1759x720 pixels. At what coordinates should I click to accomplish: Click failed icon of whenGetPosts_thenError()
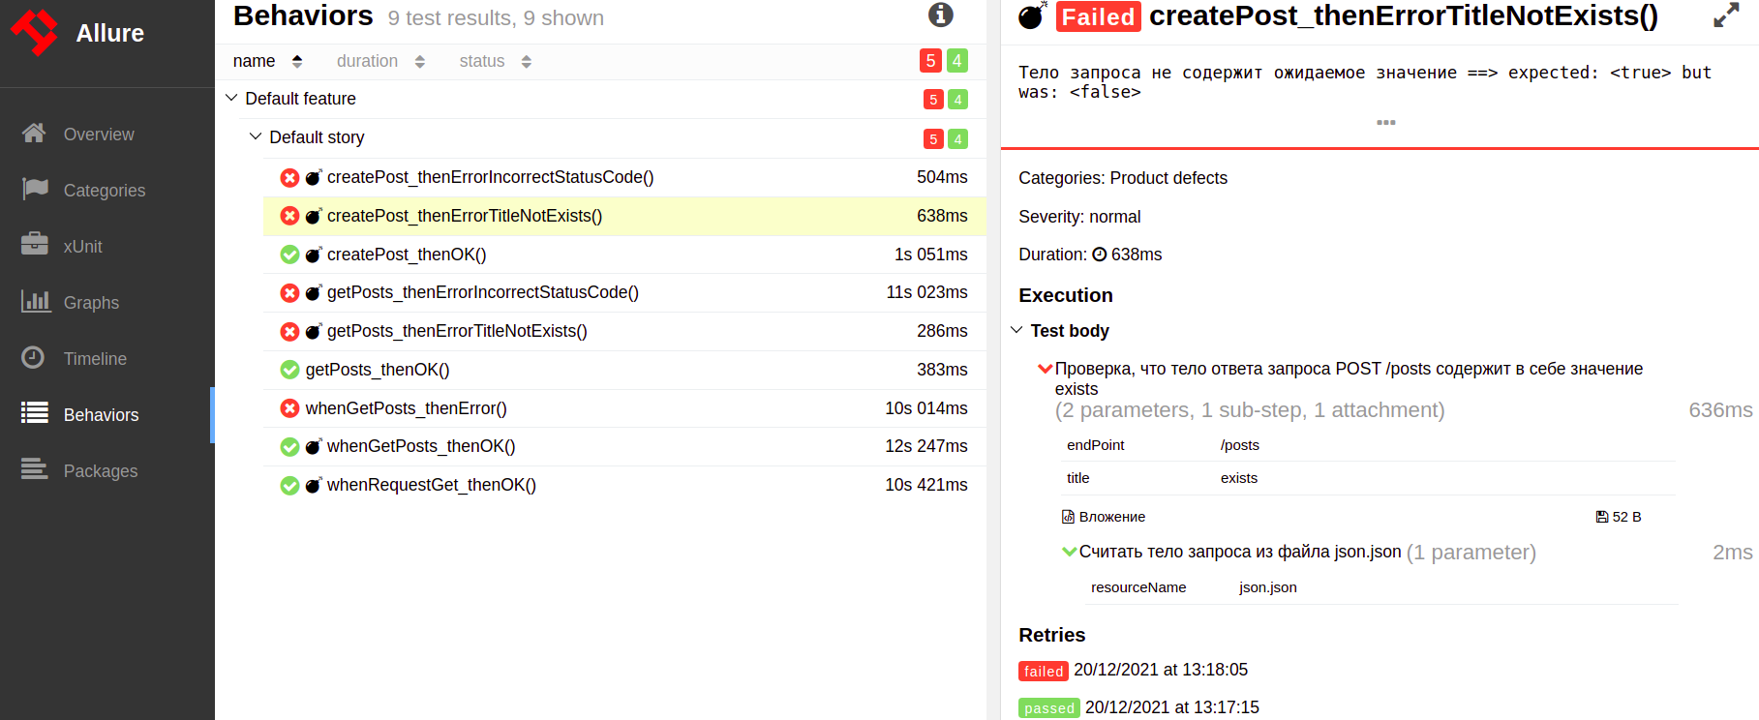click(289, 408)
